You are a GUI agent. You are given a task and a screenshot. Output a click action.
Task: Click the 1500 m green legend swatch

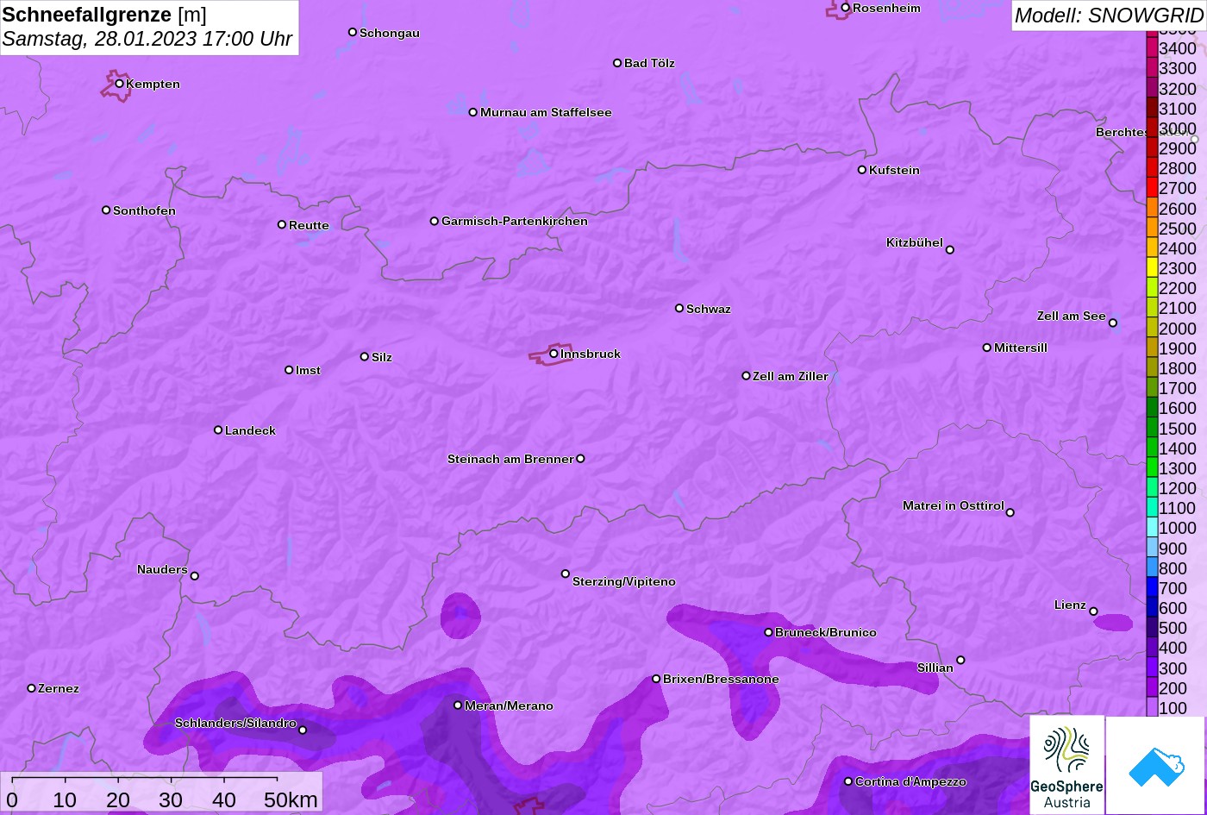(1152, 428)
